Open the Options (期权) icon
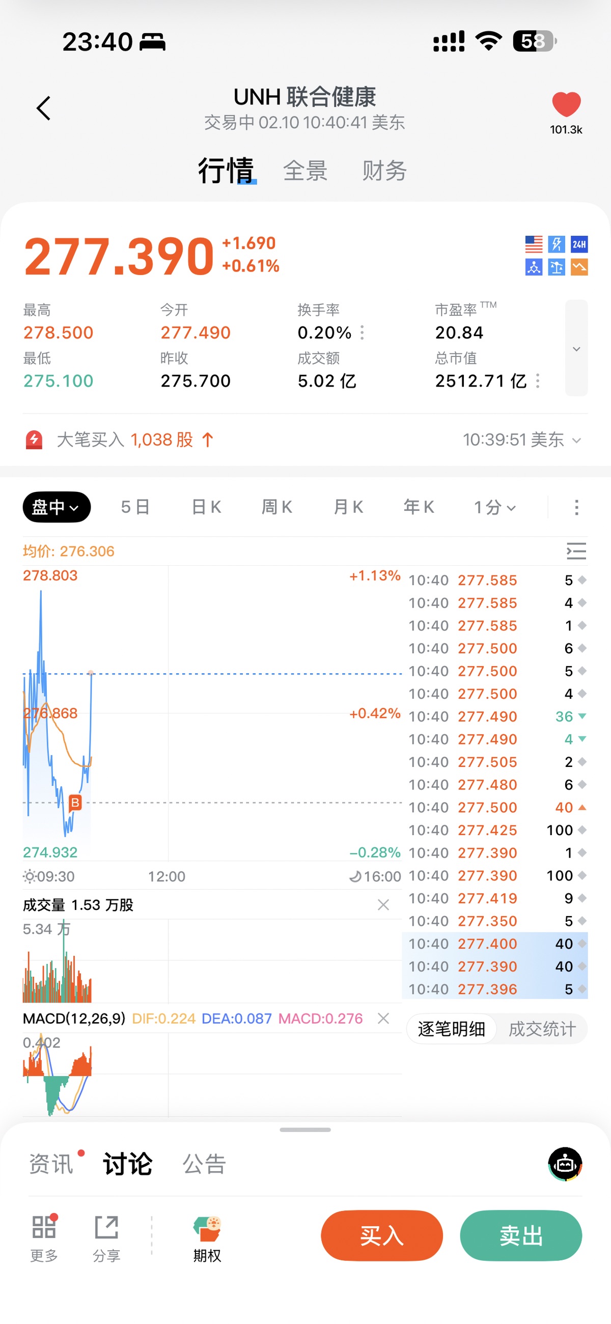611x1324 pixels. pos(207,1237)
